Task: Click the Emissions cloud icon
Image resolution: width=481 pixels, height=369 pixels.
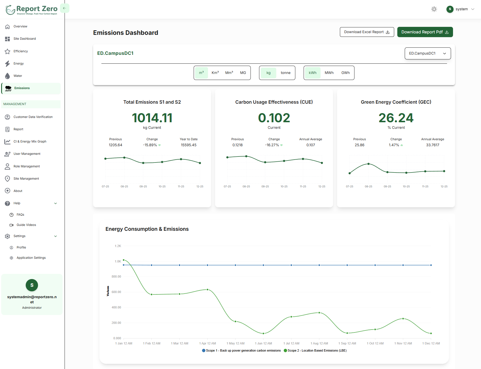Action: click(x=8, y=89)
